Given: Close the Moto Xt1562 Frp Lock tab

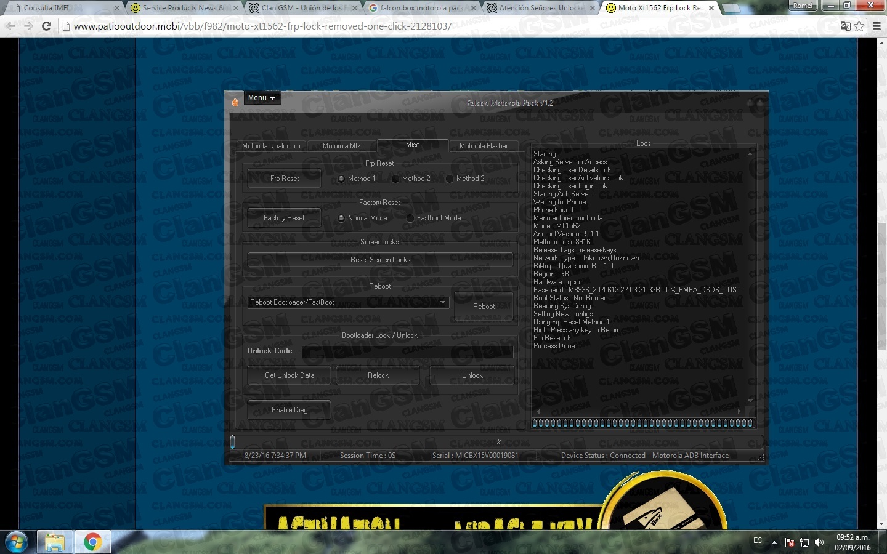Looking at the screenshot, I should [711, 8].
